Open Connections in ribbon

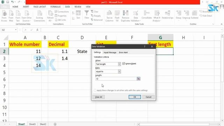click(62, 12)
